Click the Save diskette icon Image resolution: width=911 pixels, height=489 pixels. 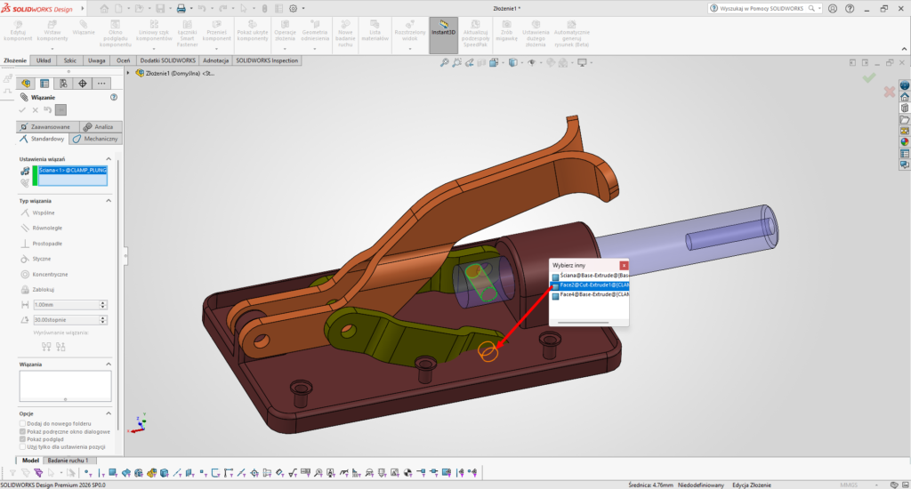pos(160,9)
